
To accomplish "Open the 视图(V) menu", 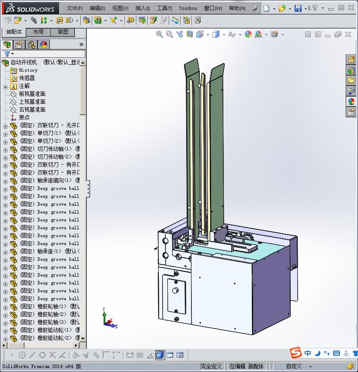I will coord(120,8).
